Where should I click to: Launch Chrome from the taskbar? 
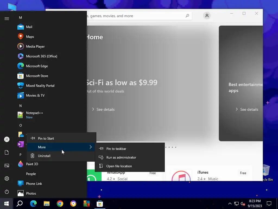60,204
